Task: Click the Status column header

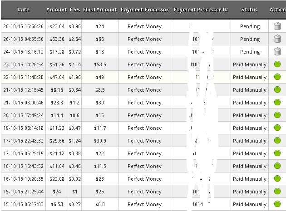Action: coord(249,10)
